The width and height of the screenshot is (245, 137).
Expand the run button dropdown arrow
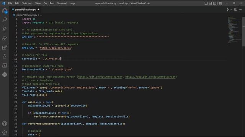pyautogui.click(x=231, y=10)
